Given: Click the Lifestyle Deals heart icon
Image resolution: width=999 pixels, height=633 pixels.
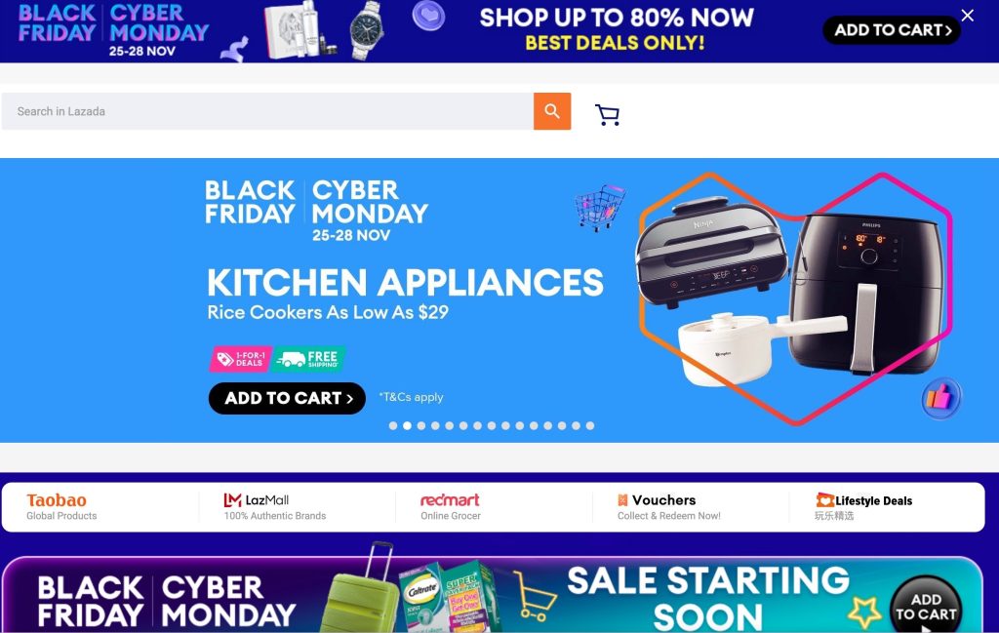Looking at the screenshot, I should click(824, 500).
